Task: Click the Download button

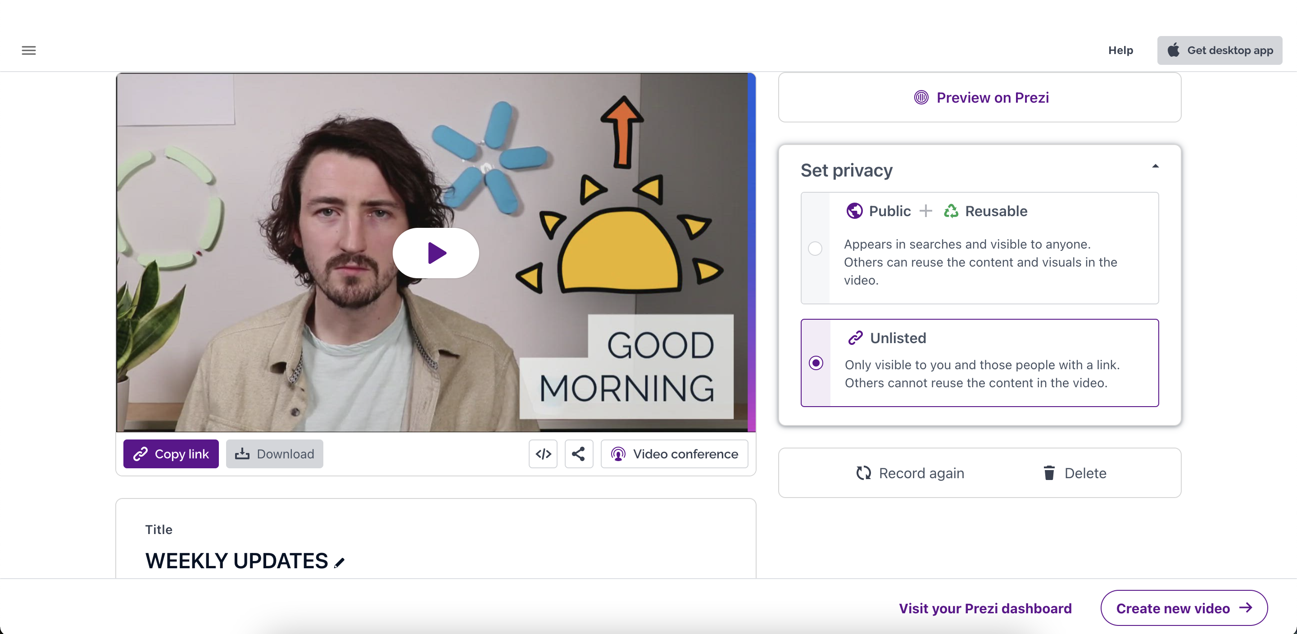Action: (274, 454)
